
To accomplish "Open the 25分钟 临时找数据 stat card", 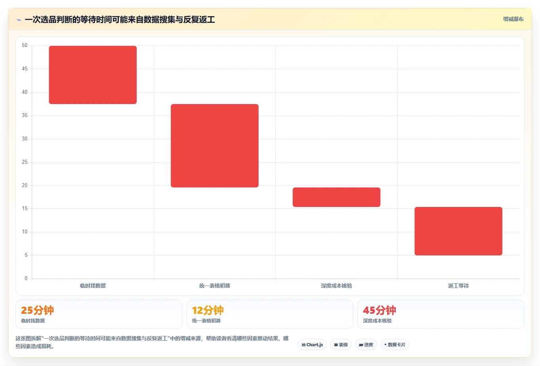I will pyautogui.click(x=99, y=314).
